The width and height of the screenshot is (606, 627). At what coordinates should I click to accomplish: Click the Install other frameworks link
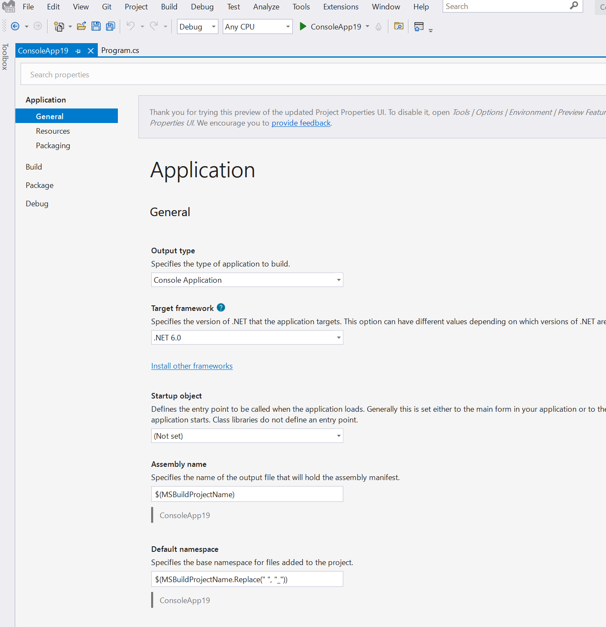[192, 366]
